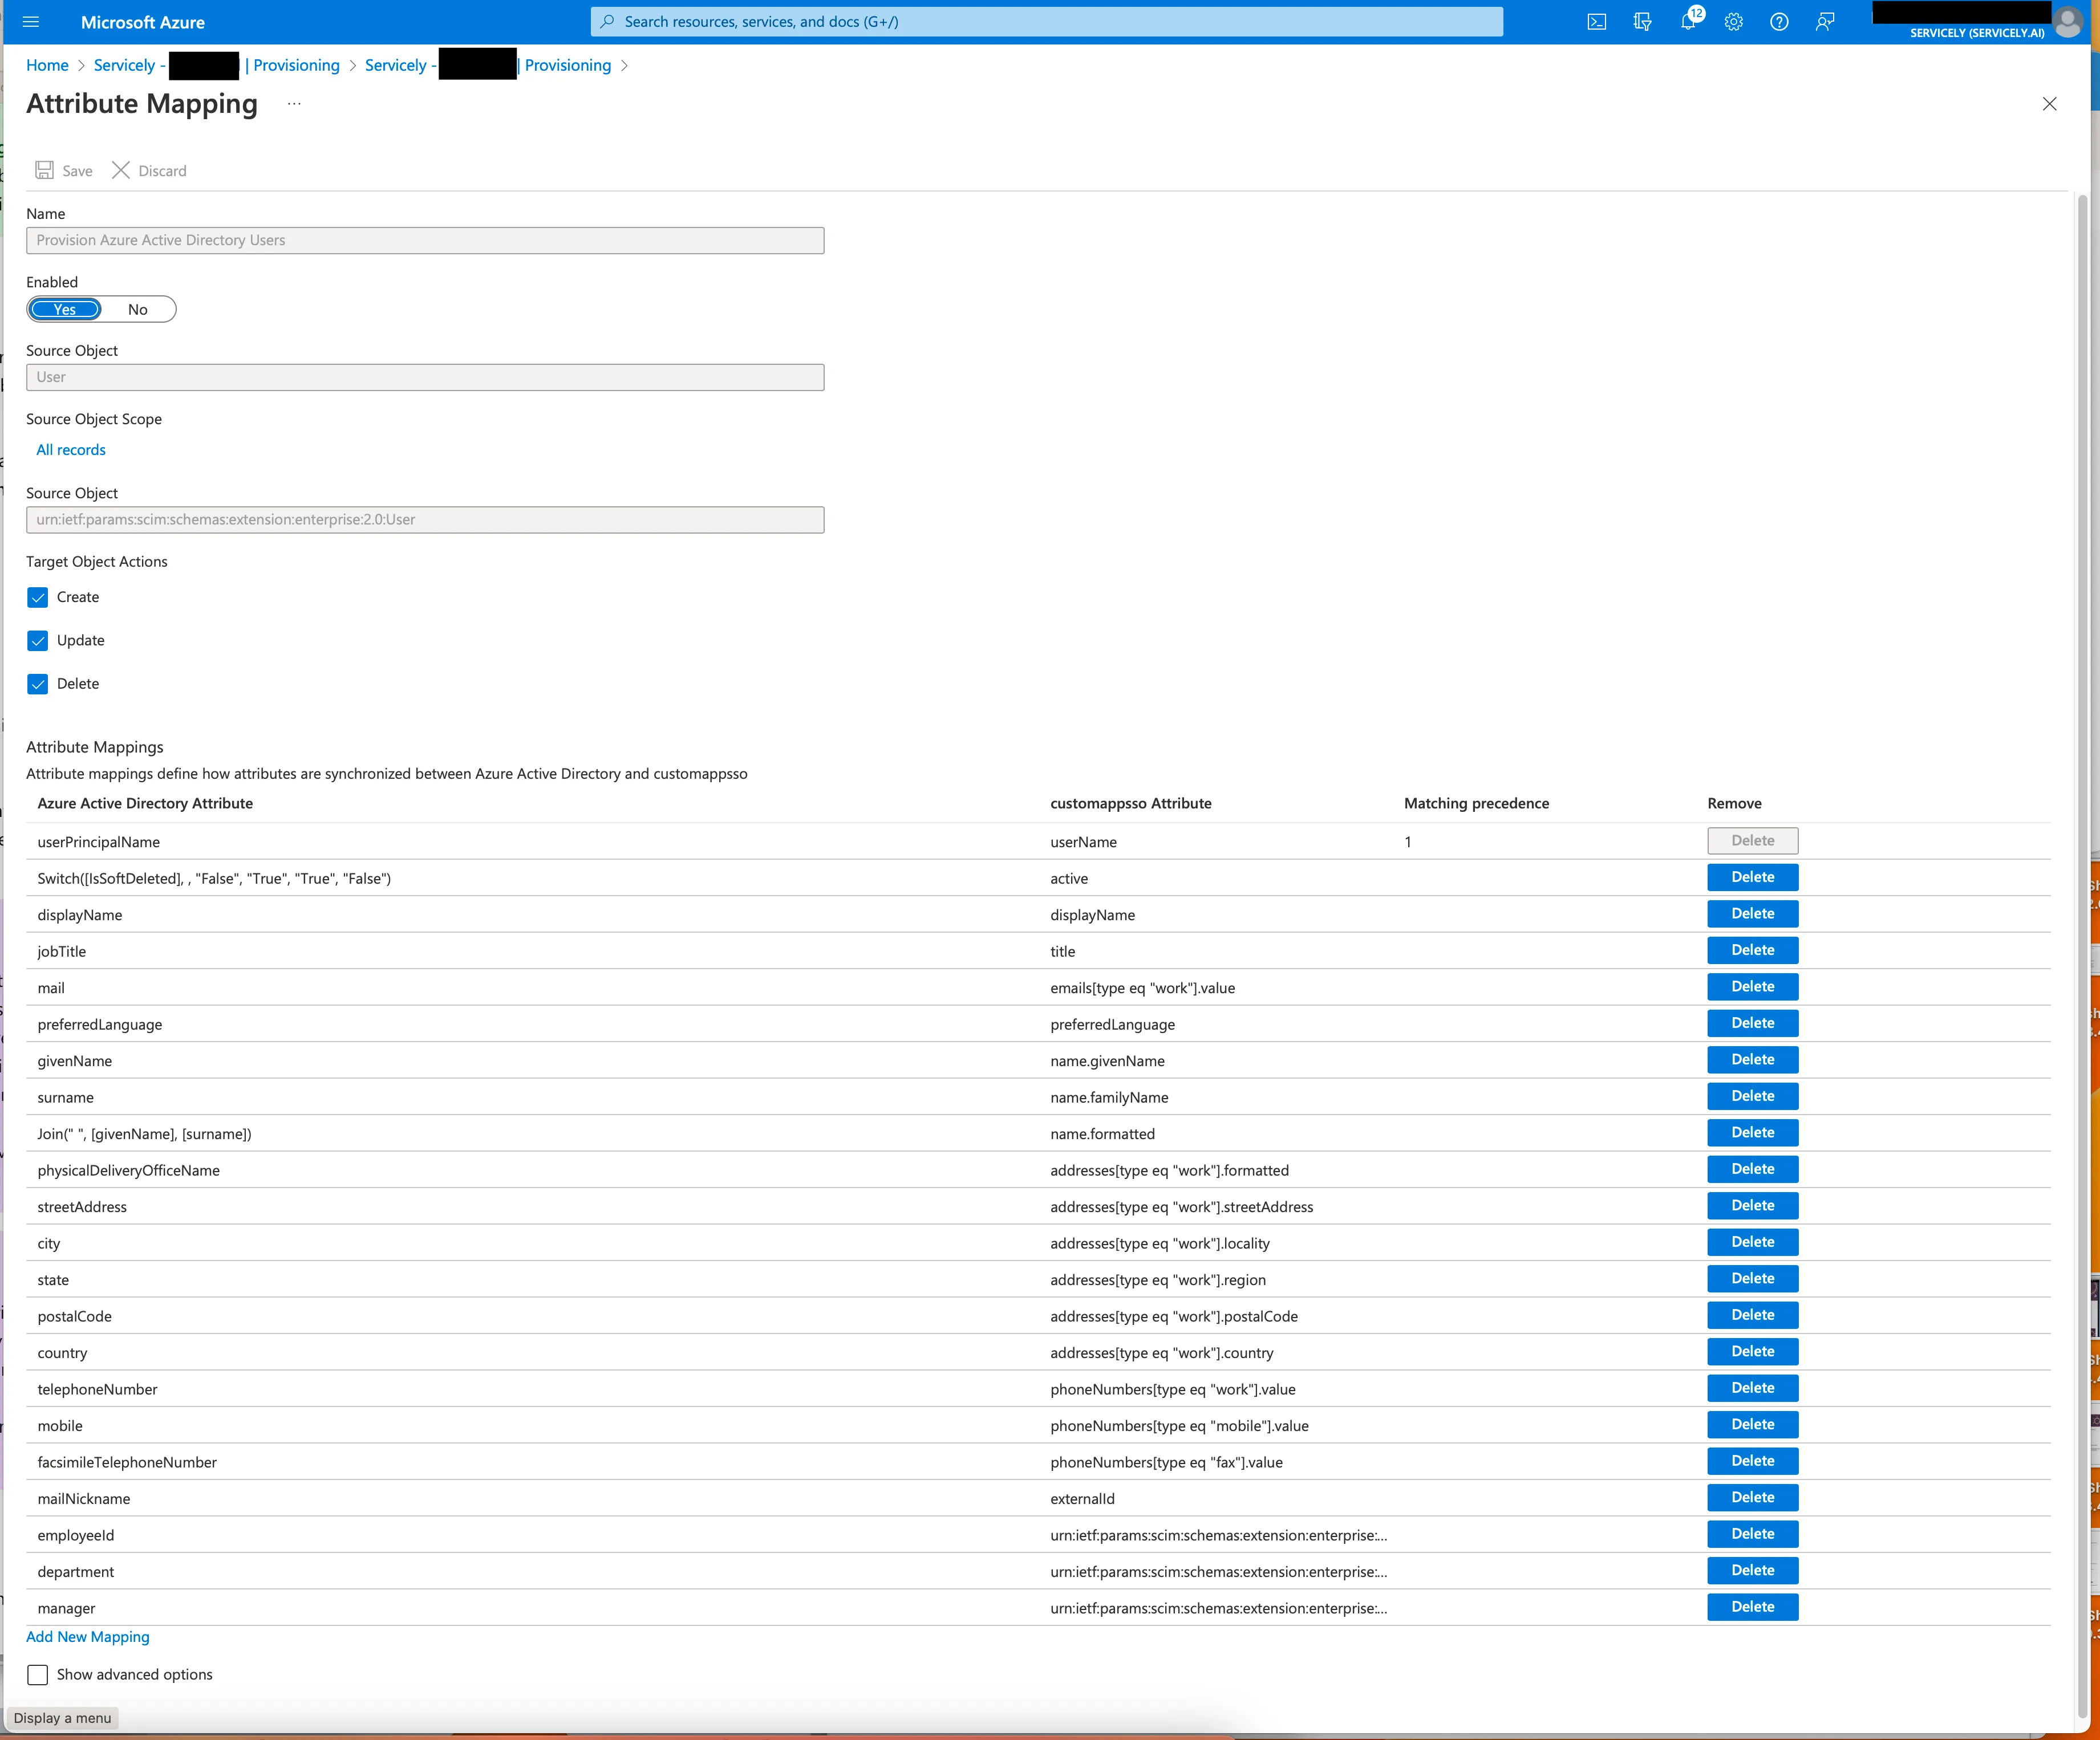Discard attribute mapping changes
The width and height of the screenshot is (2100, 1740).
click(x=149, y=171)
